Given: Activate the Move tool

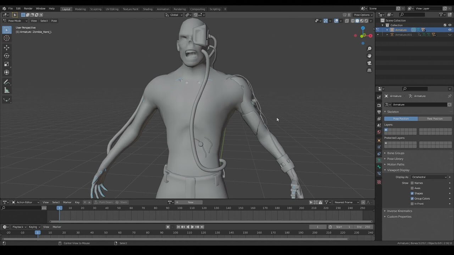Looking at the screenshot, I should pos(7,47).
